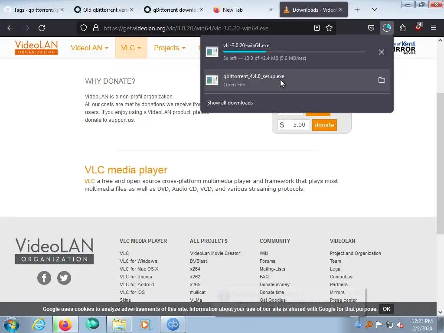This screenshot has height=333, width=444.
Task: Open the x265 project link
Action: click(x=195, y=284)
